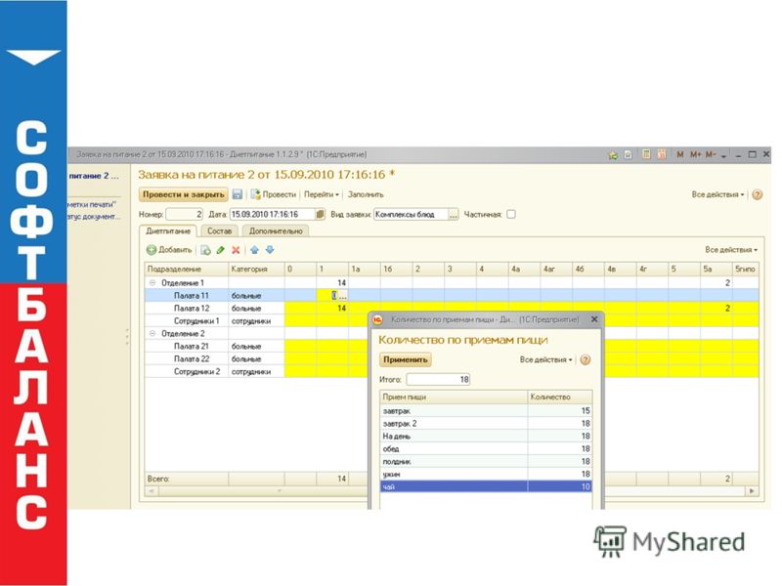Click the red X delete row icon

click(236, 250)
